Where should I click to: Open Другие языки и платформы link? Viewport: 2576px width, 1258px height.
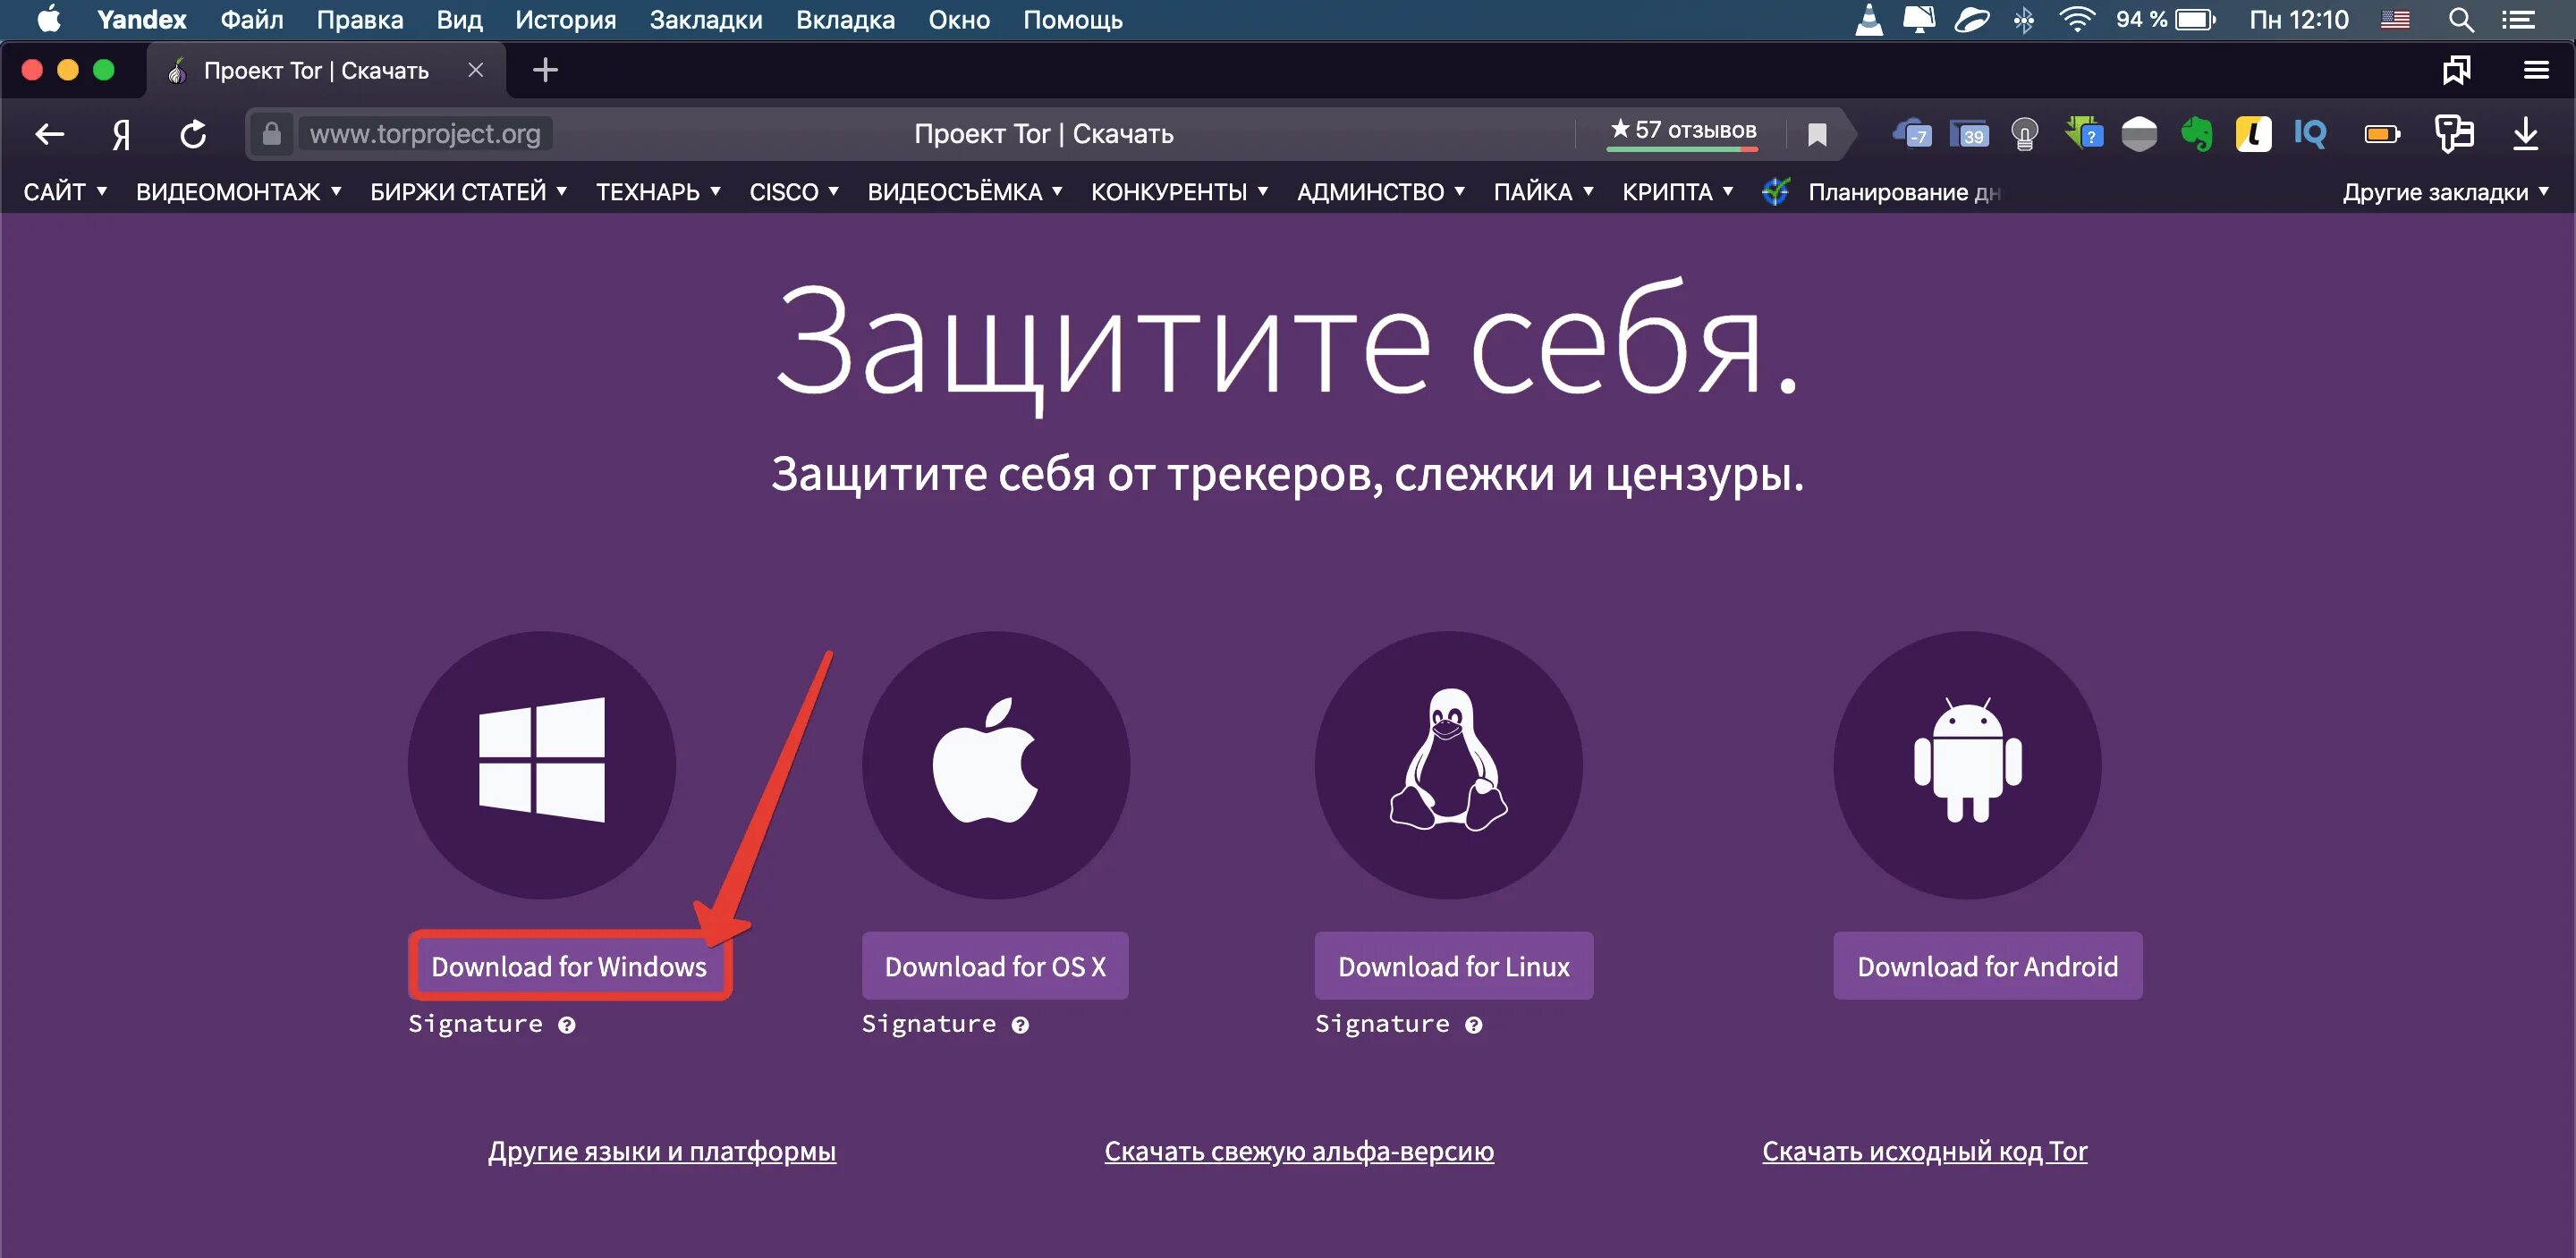[662, 1151]
